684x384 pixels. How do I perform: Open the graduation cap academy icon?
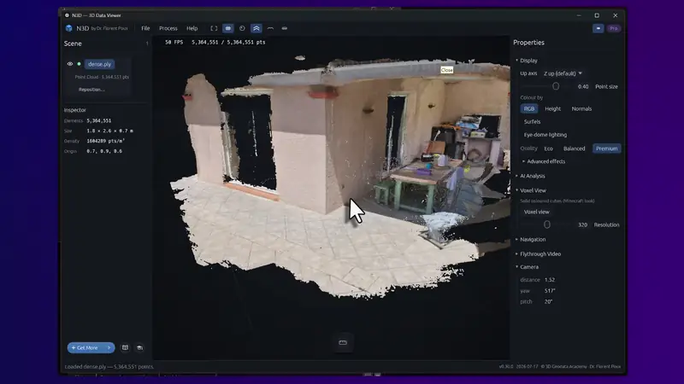click(139, 347)
